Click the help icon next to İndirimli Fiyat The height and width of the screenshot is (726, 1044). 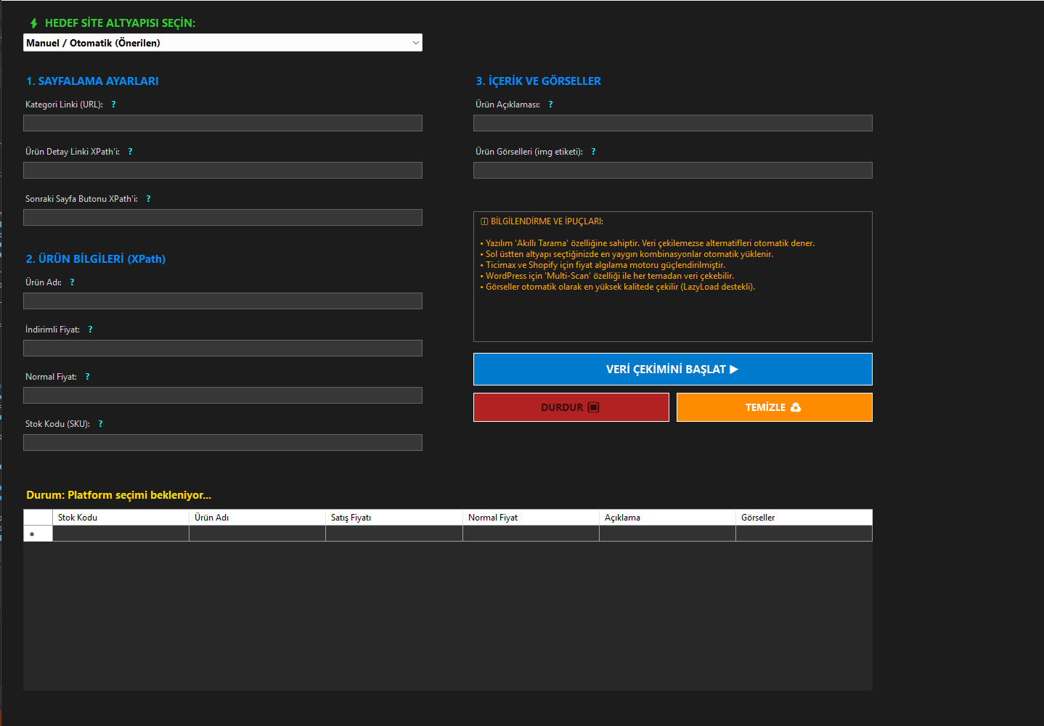point(90,330)
